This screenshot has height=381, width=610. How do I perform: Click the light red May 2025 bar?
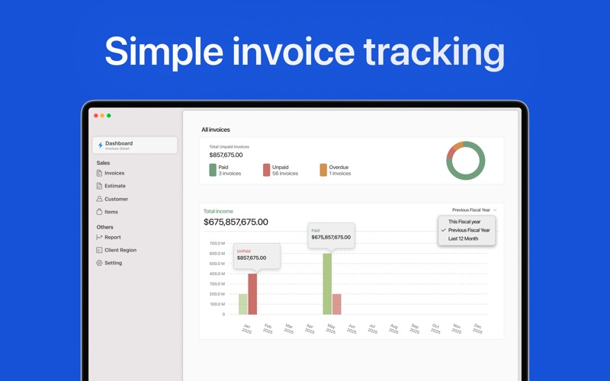[x=337, y=304]
